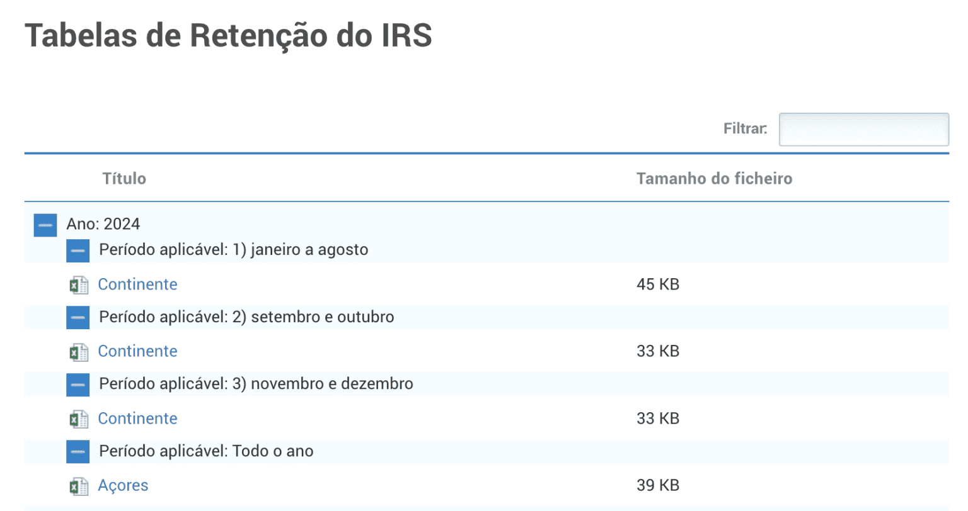Open the Continente link under janeiro a agosto
The width and height of the screenshot is (968, 511).
point(137,284)
